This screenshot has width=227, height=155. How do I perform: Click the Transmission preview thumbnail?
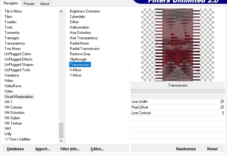[x=178, y=45]
